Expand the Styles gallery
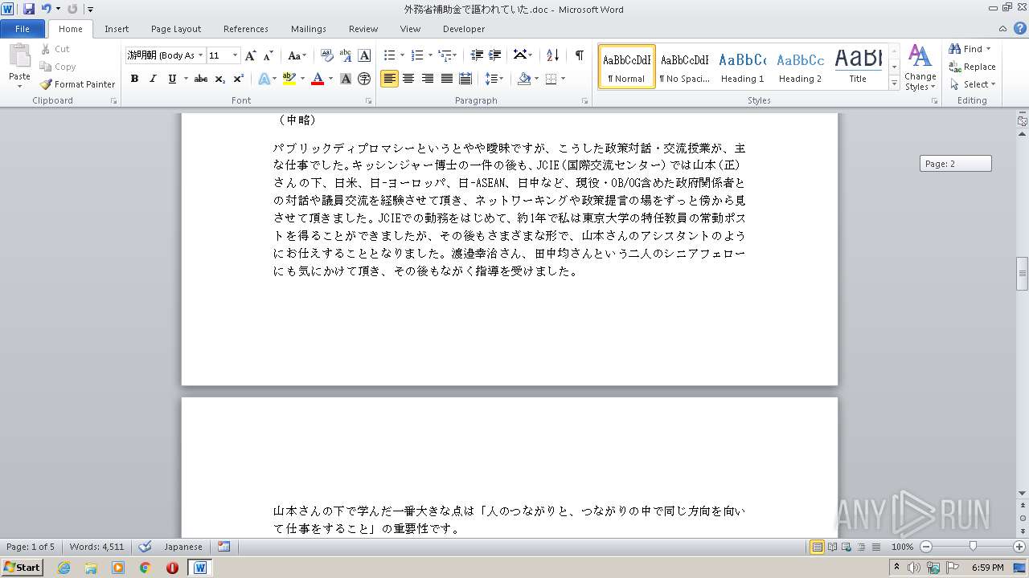The width and height of the screenshot is (1029, 578). (x=894, y=83)
